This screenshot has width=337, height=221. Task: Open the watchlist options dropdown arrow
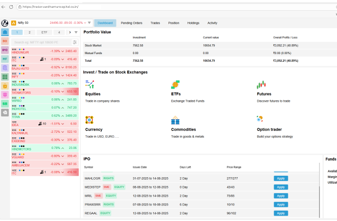tap(75, 32)
